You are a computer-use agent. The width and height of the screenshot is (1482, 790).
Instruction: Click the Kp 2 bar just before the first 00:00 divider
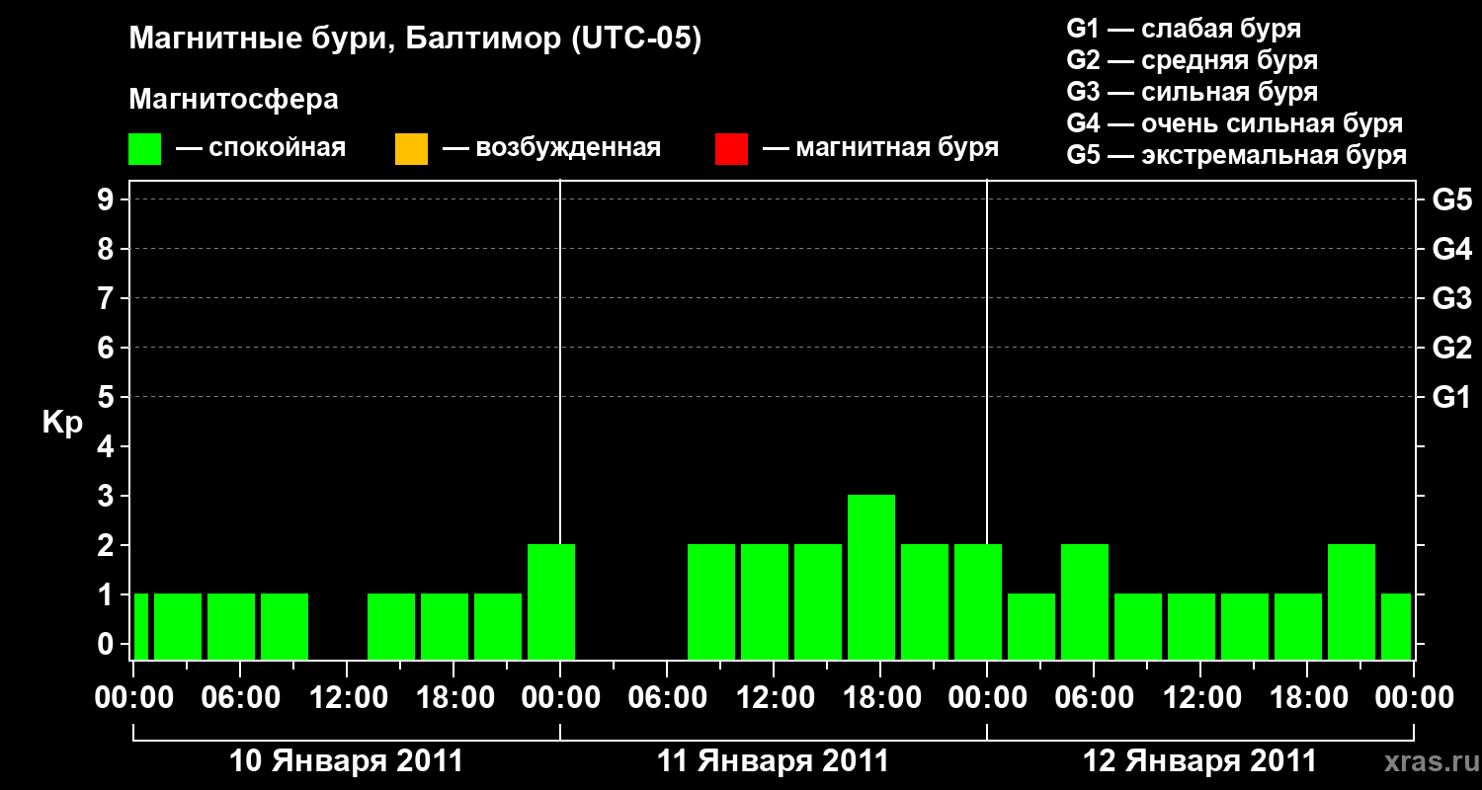[x=551, y=601]
